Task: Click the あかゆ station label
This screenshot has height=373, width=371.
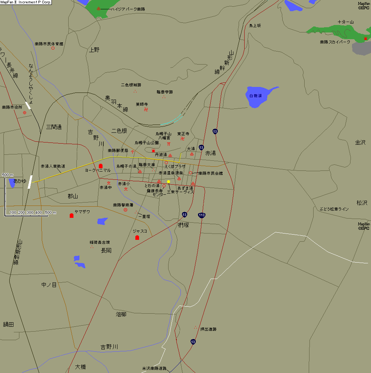Action: click(20, 181)
